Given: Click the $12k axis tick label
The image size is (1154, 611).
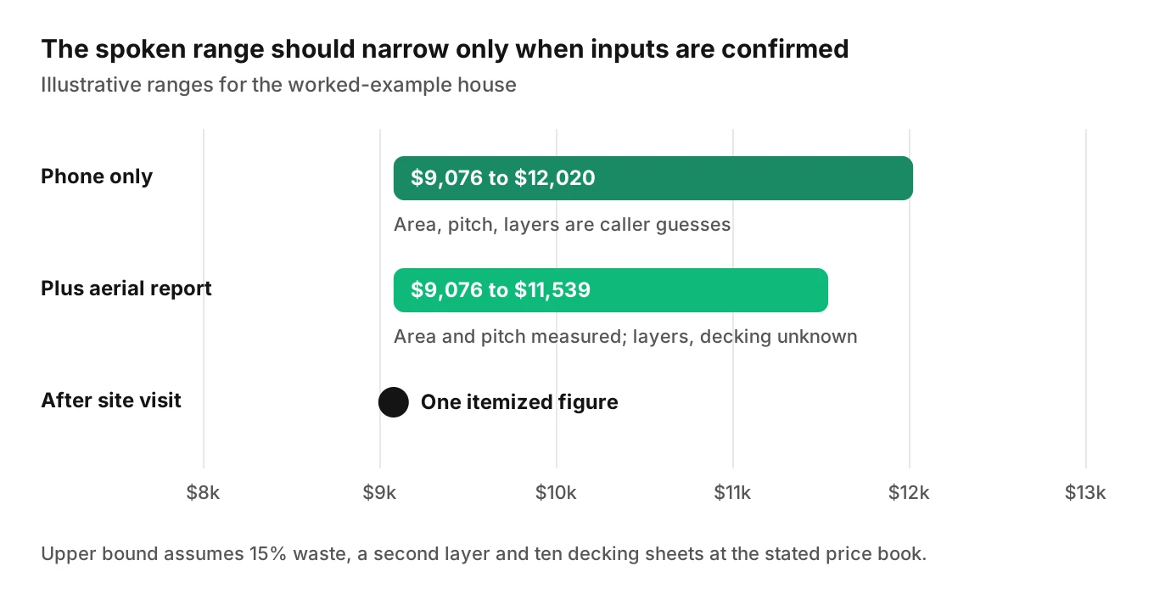Looking at the screenshot, I should click(910, 493).
